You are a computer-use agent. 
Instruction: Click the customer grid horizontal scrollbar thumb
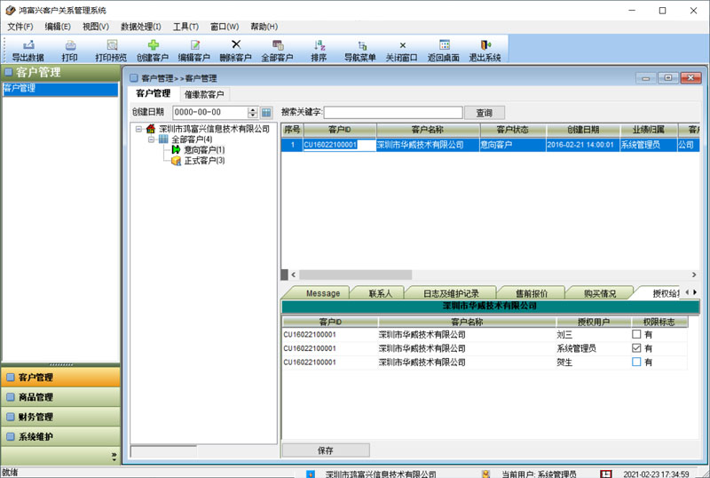click(356, 275)
